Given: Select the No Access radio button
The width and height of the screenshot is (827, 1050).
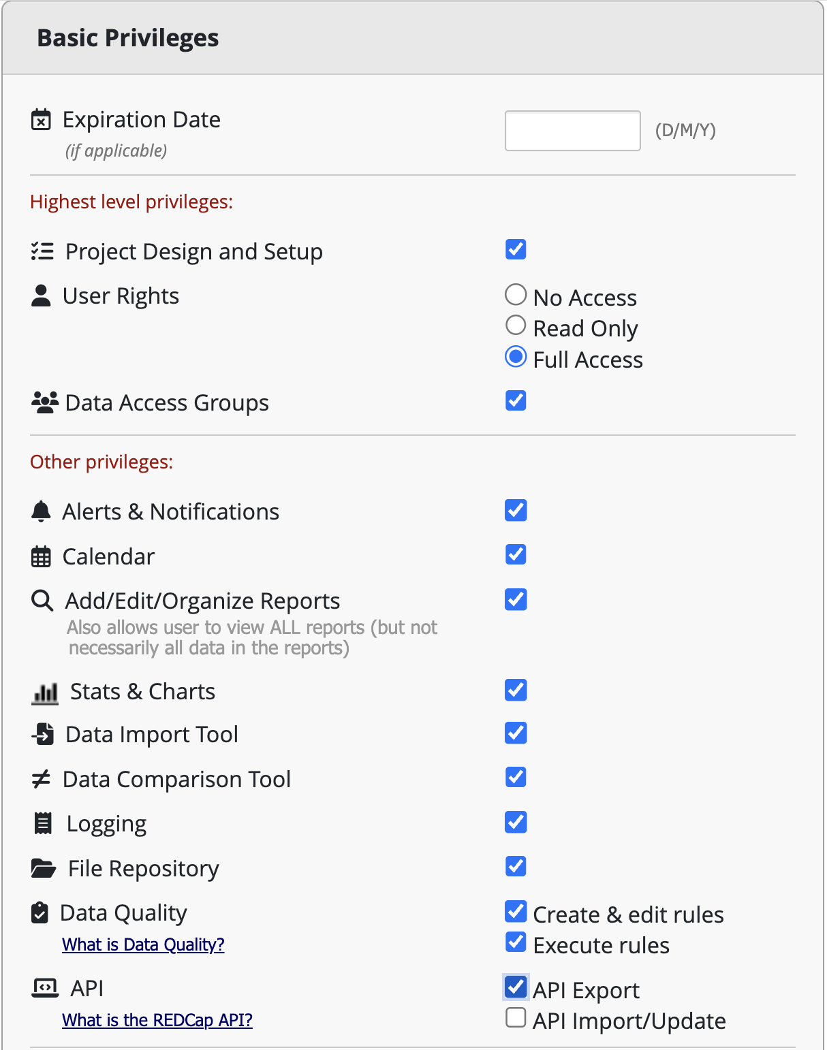Looking at the screenshot, I should pyautogui.click(x=516, y=295).
